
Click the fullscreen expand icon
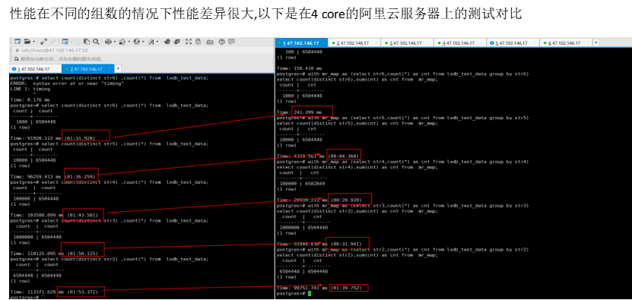click(189, 42)
